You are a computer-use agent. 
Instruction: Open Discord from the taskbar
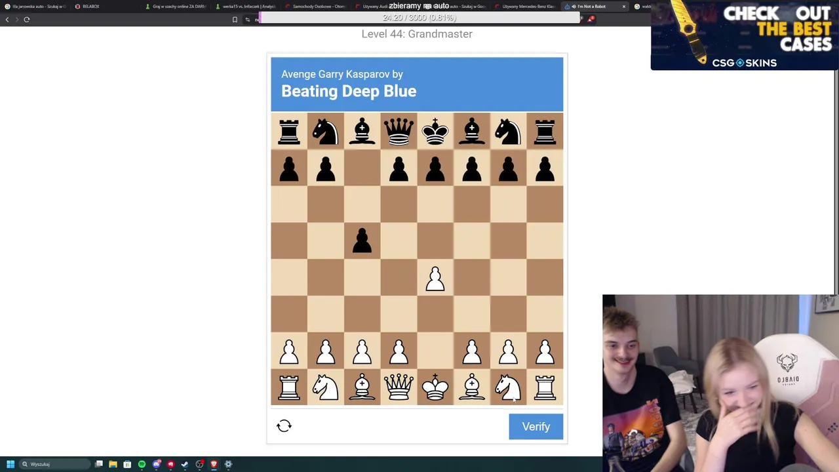[x=157, y=464]
